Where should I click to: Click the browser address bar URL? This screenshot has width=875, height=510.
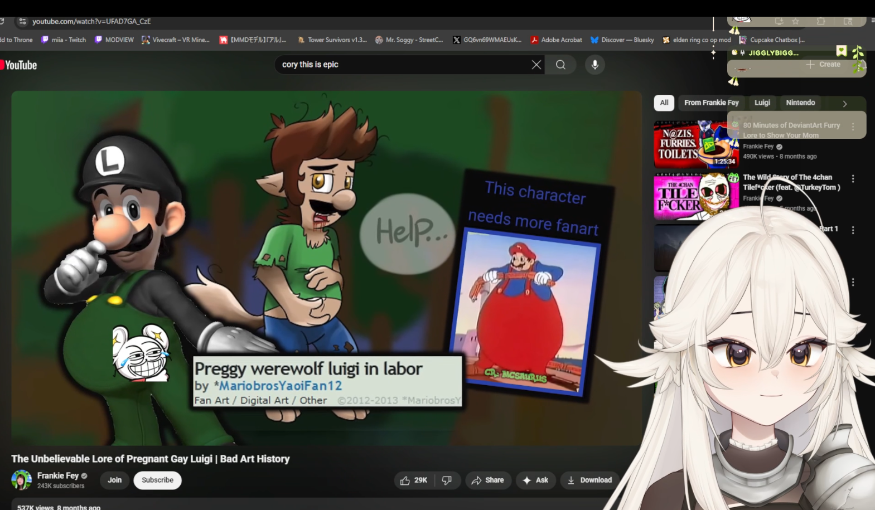91,21
